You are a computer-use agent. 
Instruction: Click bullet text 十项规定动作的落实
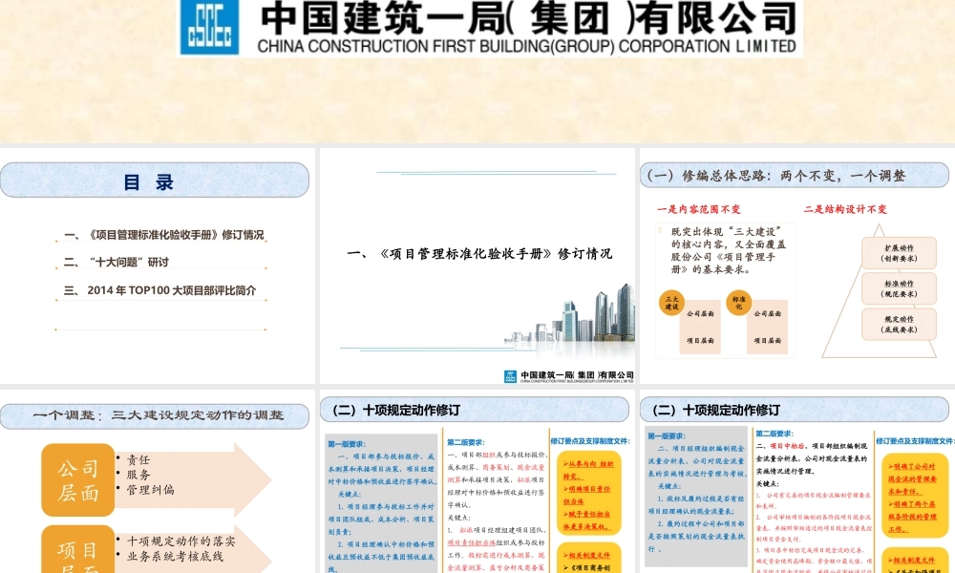[x=180, y=541]
